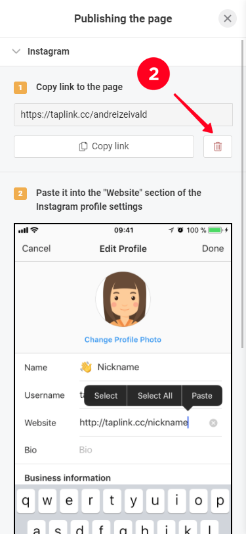The height and width of the screenshot is (534, 246).
Task: Tap Cancel in Edit Profile screenshot
Action: (x=36, y=249)
